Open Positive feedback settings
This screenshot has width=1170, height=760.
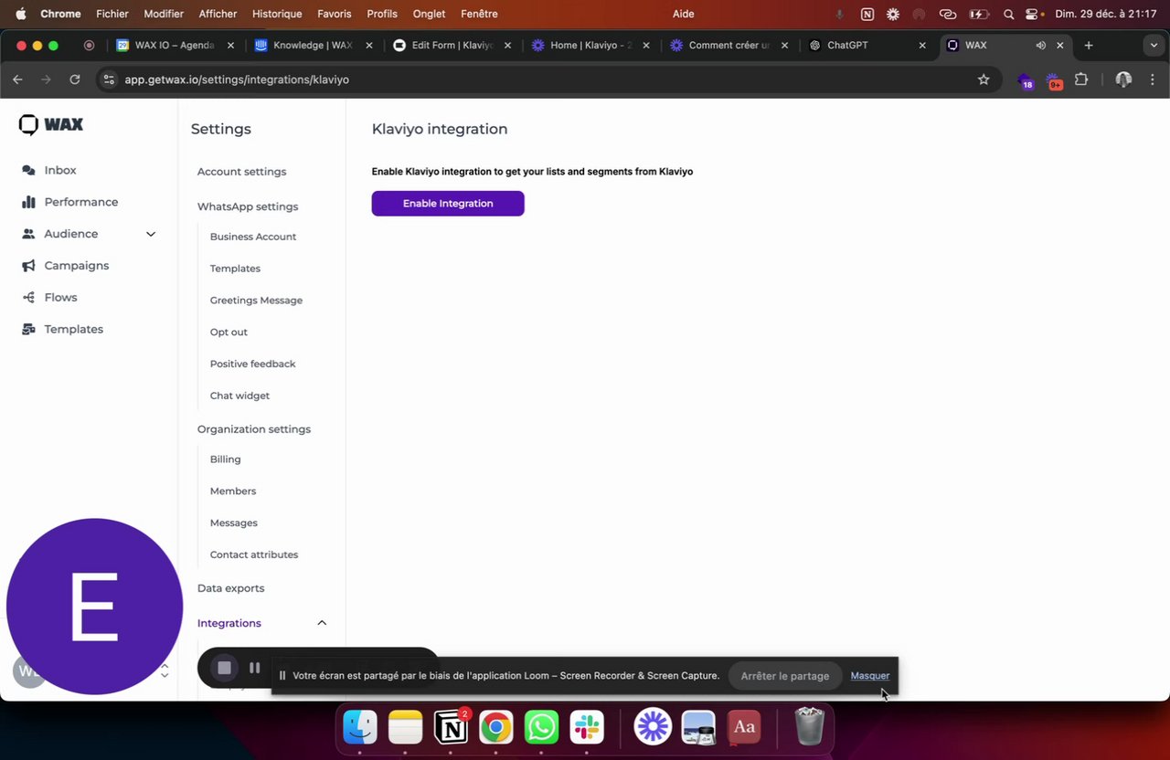(252, 364)
